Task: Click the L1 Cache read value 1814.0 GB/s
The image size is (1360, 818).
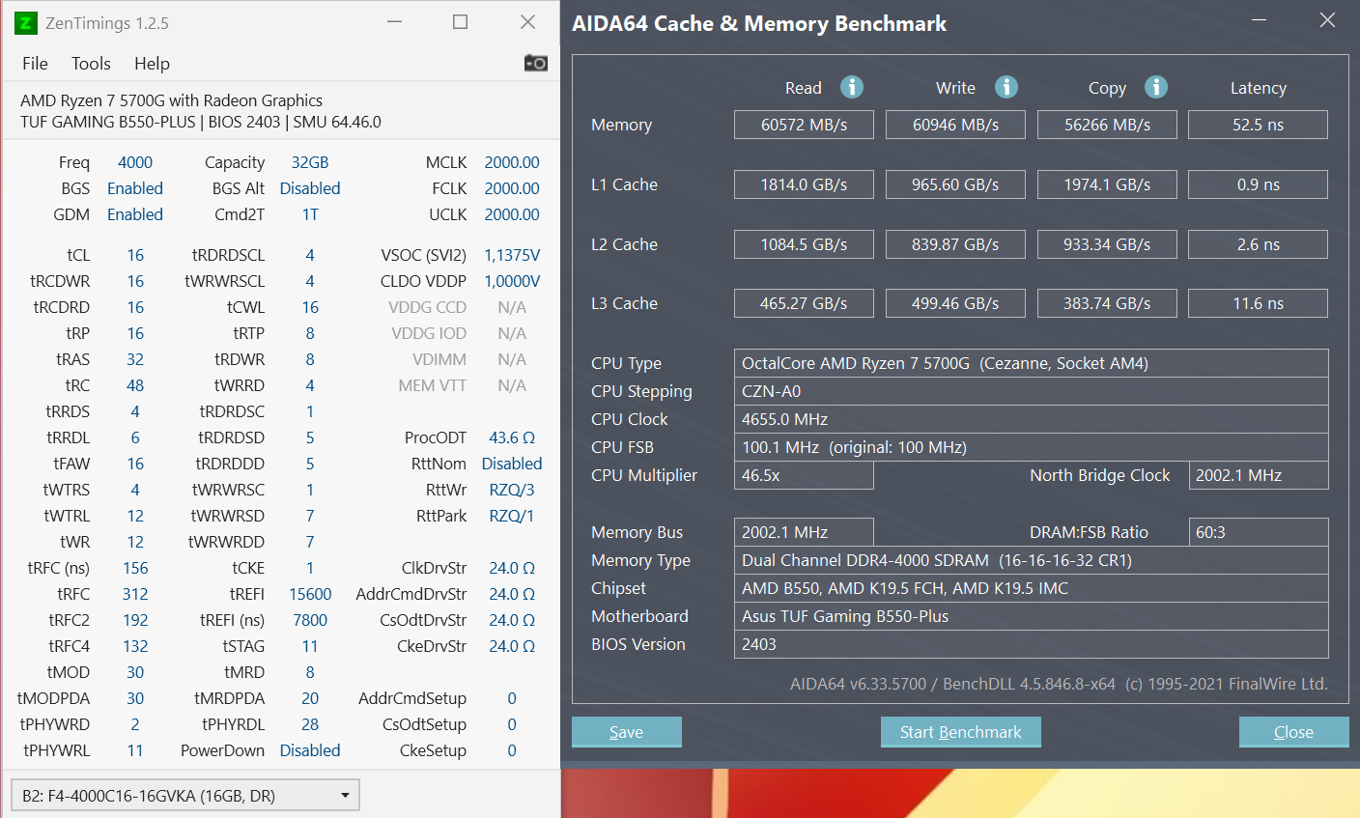Action: click(804, 184)
